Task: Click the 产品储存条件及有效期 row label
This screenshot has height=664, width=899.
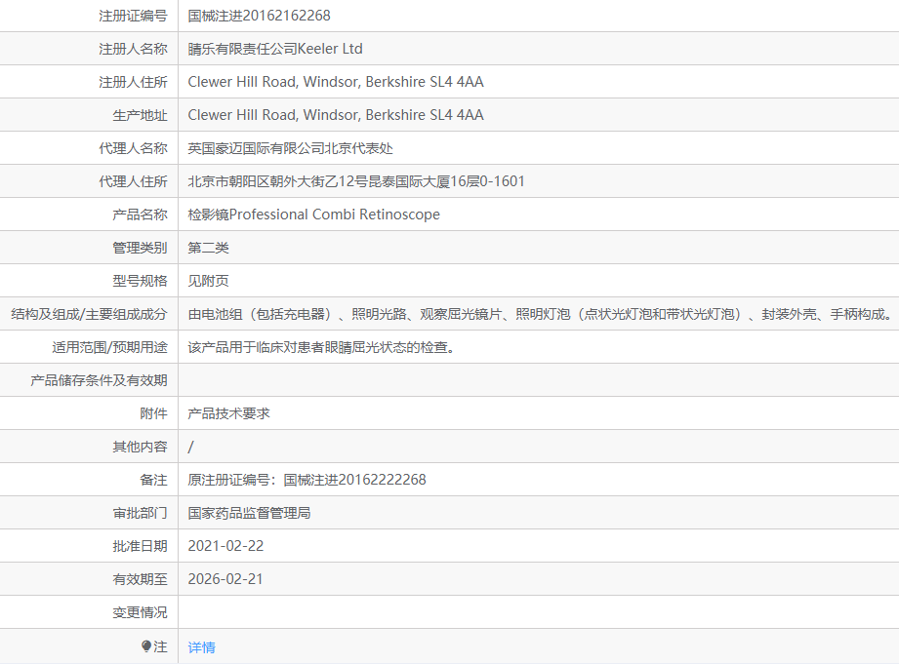Action: point(99,380)
